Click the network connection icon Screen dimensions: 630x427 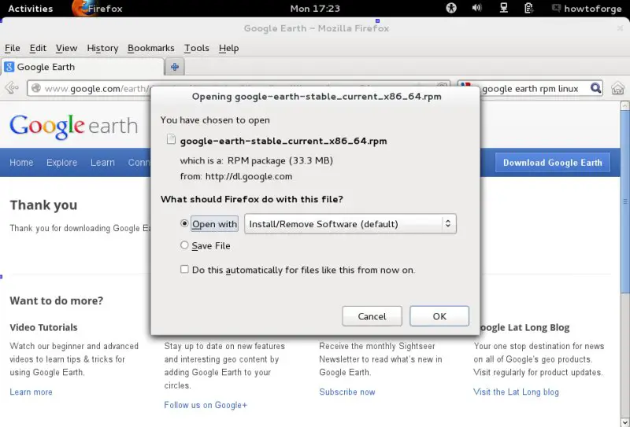coord(503,8)
